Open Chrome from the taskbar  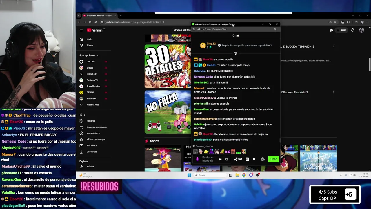(x=244, y=175)
